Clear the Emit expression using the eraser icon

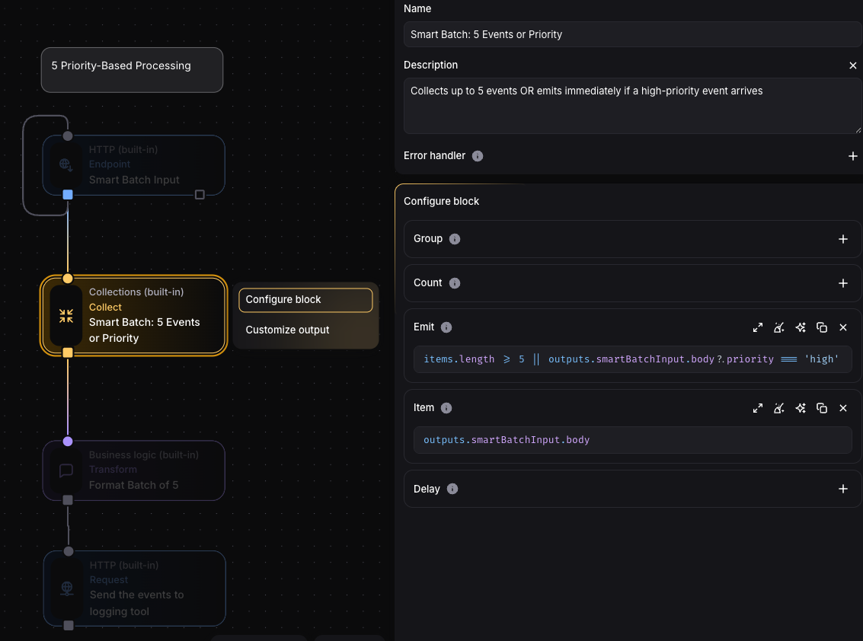tap(778, 327)
